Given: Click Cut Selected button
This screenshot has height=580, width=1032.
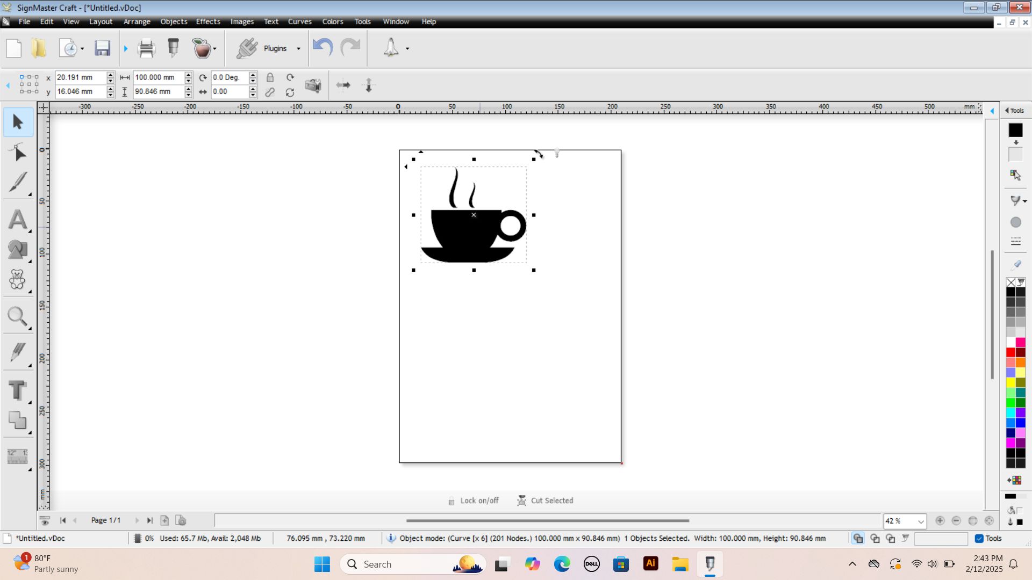Looking at the screenshot, I should pyautogui.click(x=545, y=501).
